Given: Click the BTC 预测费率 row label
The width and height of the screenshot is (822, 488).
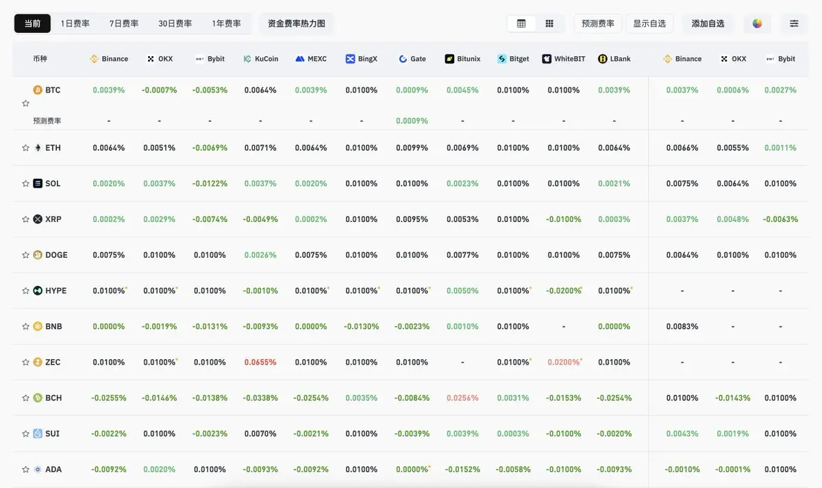Looking at the screenshot, I should click(47, 121).
